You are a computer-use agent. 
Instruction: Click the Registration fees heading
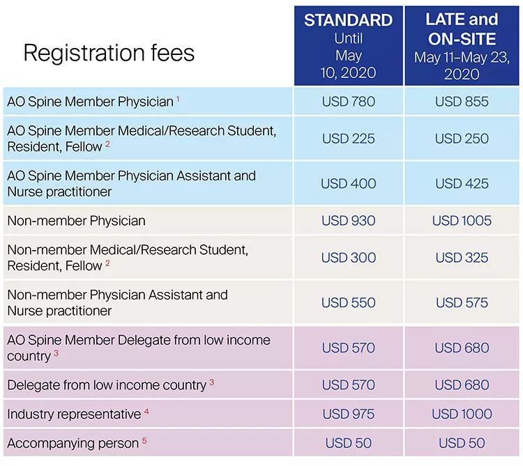109,53
